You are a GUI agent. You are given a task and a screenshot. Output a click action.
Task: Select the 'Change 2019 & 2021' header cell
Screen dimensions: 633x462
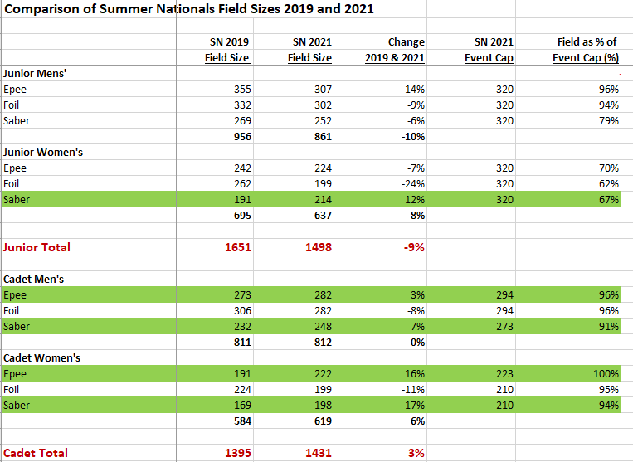coord(395,50)
